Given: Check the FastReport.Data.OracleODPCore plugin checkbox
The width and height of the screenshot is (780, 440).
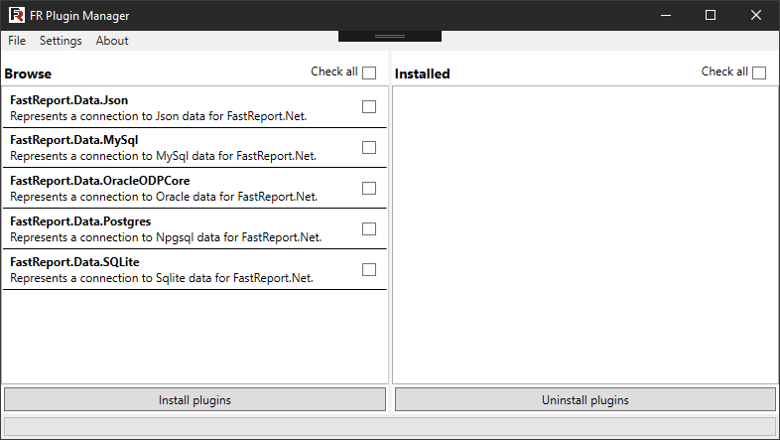Looking at the screenshot, I should [369, 188].
